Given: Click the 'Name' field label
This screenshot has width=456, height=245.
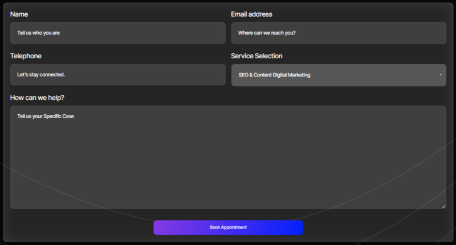Looking at the screenshot, I should [19, 14].
